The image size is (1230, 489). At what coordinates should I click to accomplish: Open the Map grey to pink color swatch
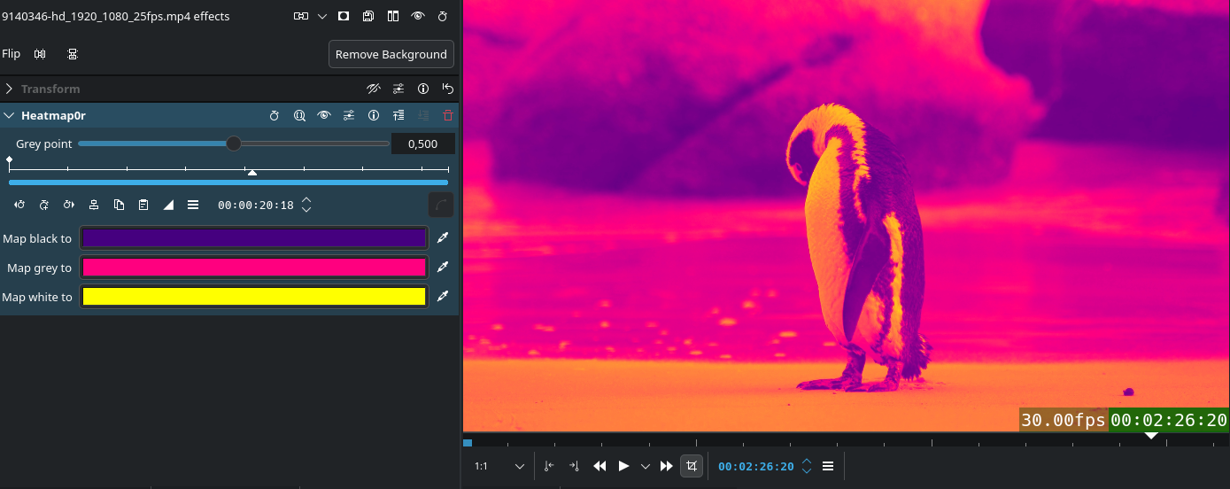coord(254,268)
